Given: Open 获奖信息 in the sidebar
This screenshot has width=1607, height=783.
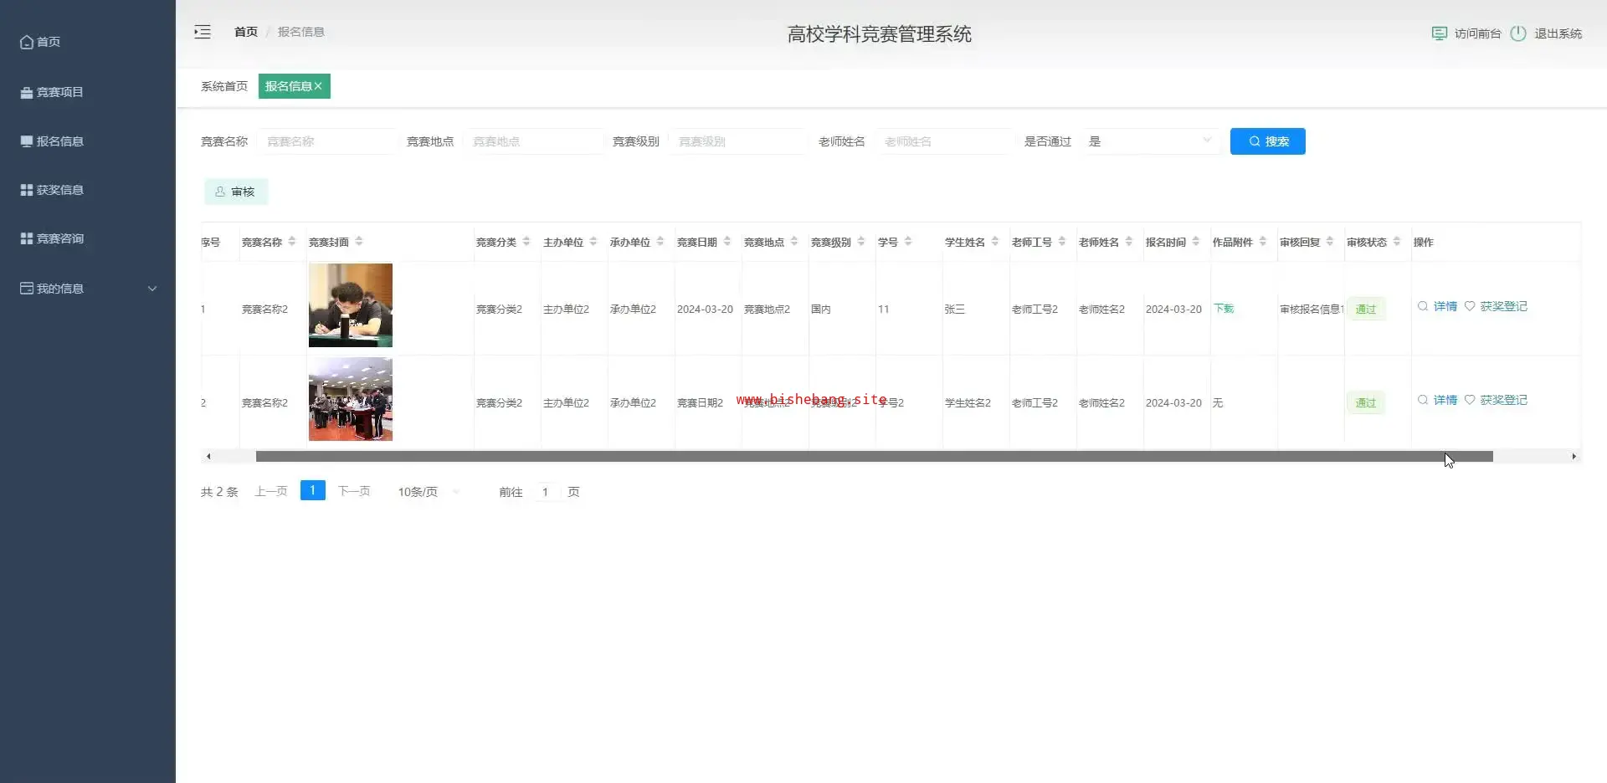Looking at the screenshot, I should coord(59,190).
